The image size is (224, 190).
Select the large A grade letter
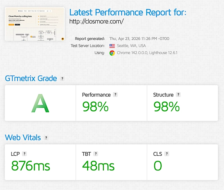[40, 103]
